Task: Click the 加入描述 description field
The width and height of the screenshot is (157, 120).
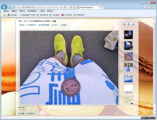Action: click(22, 110)
